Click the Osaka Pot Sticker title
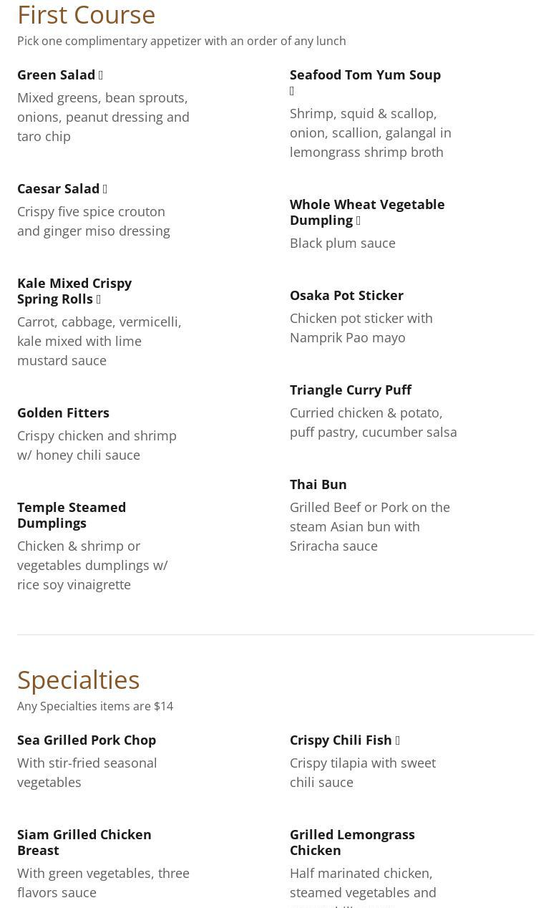This screenshot has height=908, width=551. click(x=346, y=295)
